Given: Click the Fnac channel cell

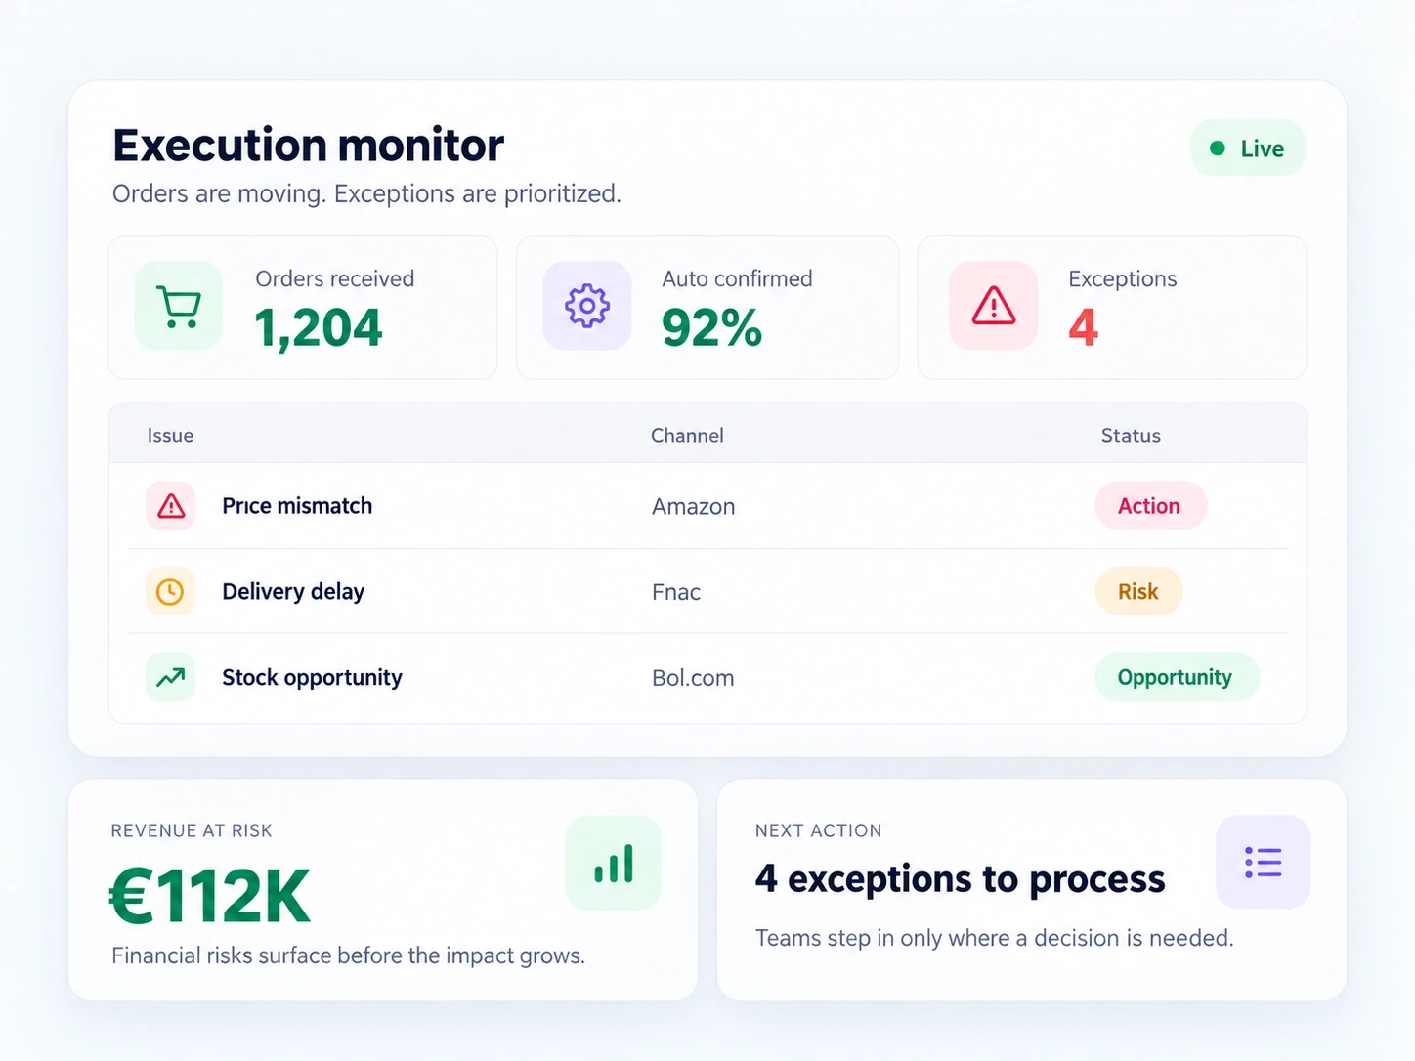Looking at the screenshot, I should tap(676, 592).
